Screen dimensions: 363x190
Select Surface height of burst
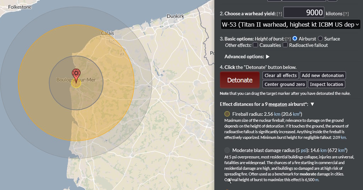(x=320, y=38)
